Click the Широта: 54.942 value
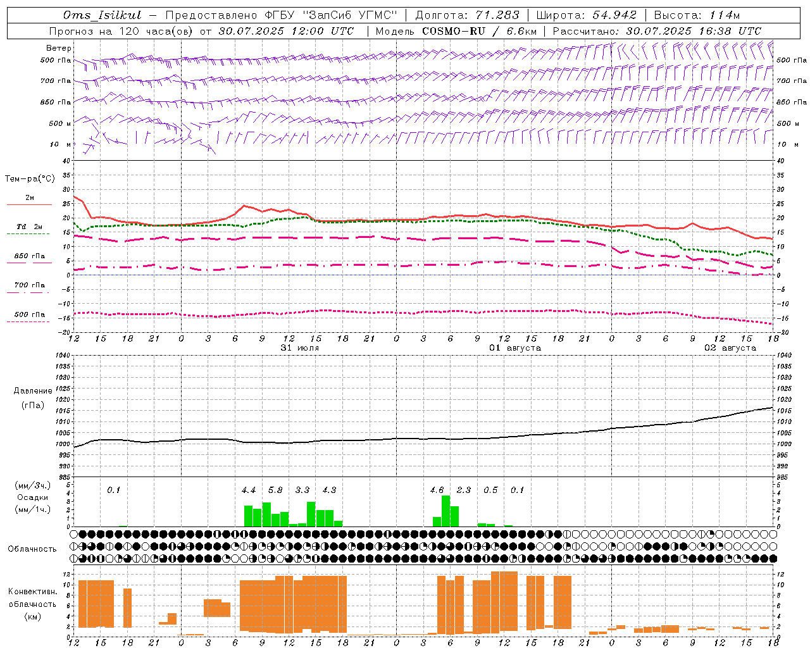Screen dimensions: 810x648 [x=586, y=15]
